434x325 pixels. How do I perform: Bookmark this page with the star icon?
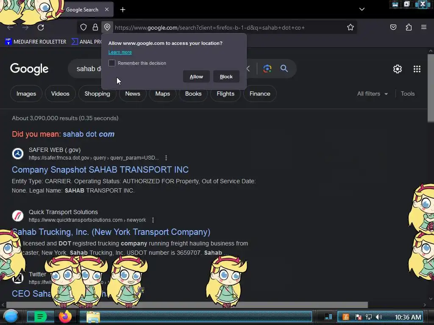pos(351,27)
